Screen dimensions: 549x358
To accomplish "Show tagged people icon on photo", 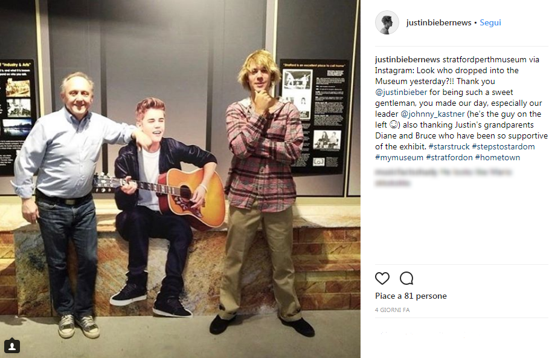I will coord(12,346).
